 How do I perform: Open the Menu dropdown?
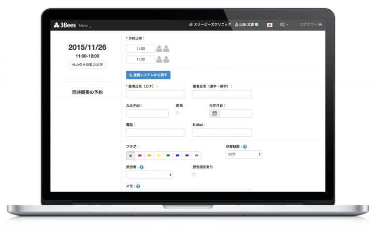click(x=85, y=26)
